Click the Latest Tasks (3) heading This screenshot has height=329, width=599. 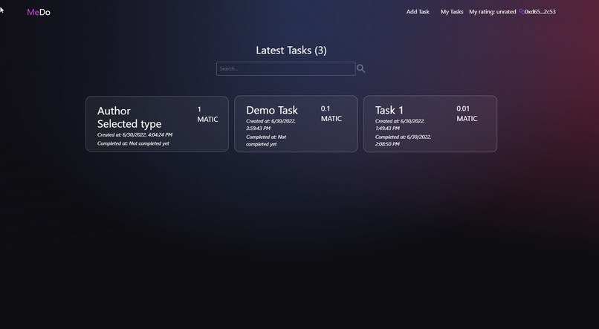[x=291, y=51]
